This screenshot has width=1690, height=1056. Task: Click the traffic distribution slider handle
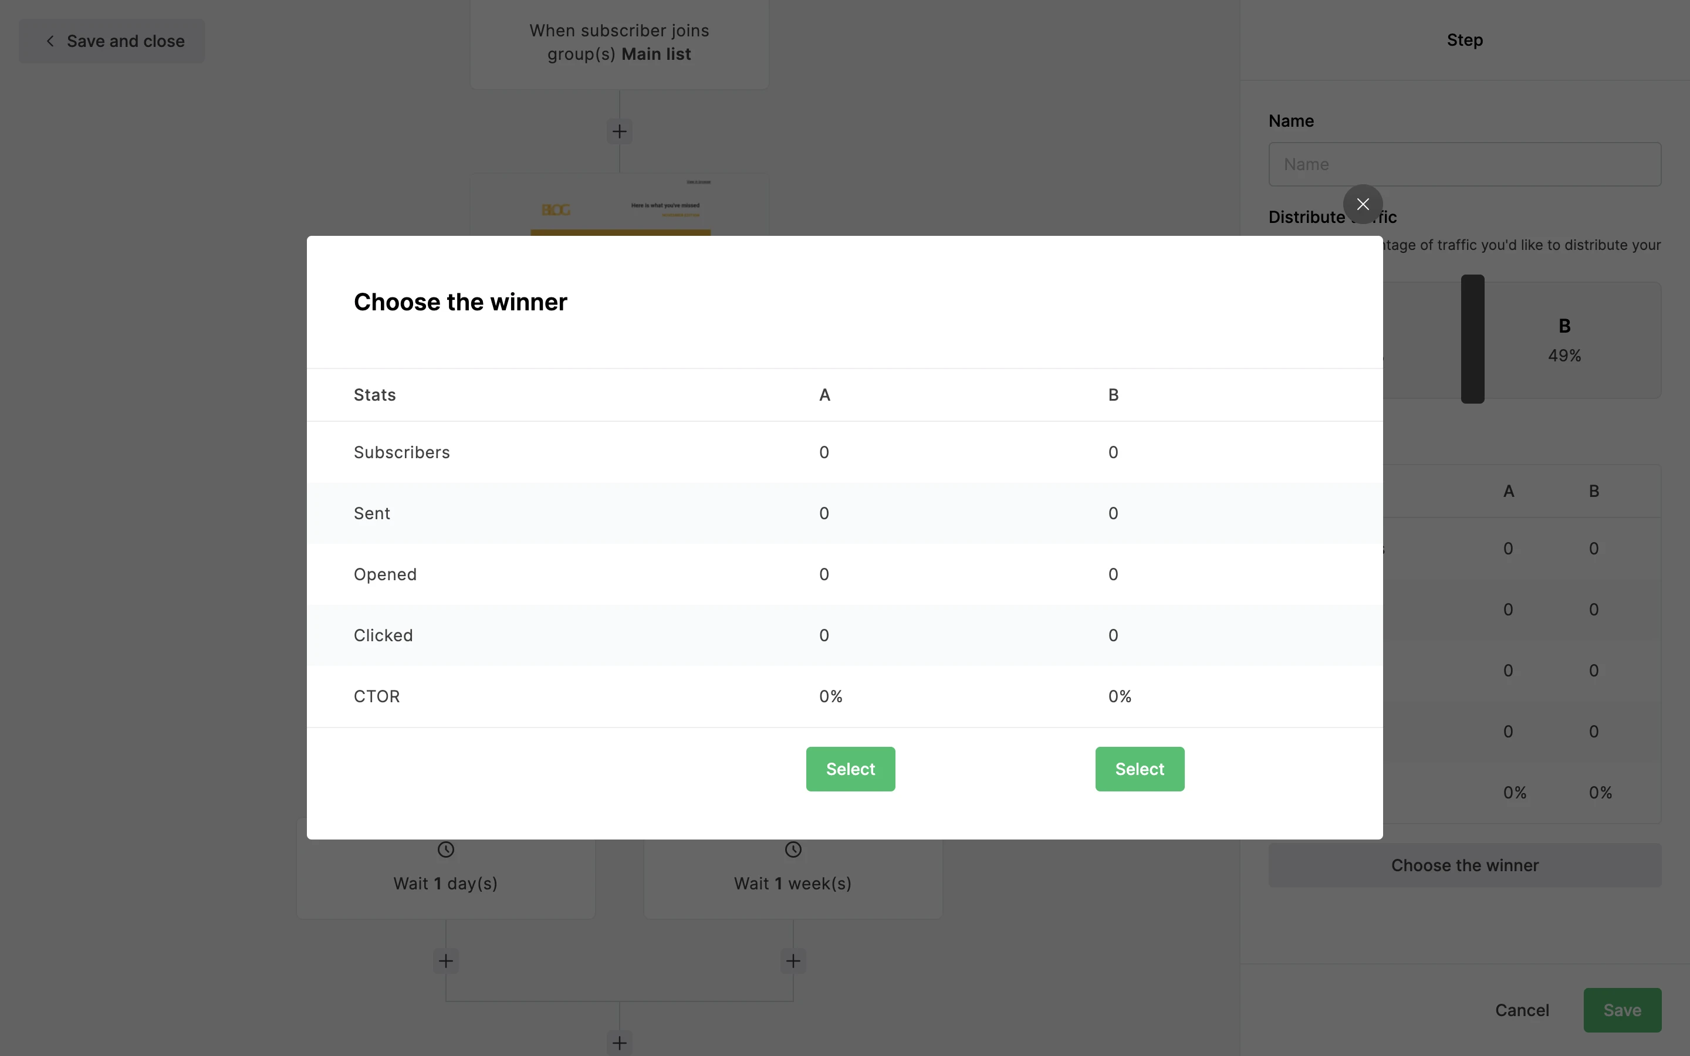(1472, 339)
